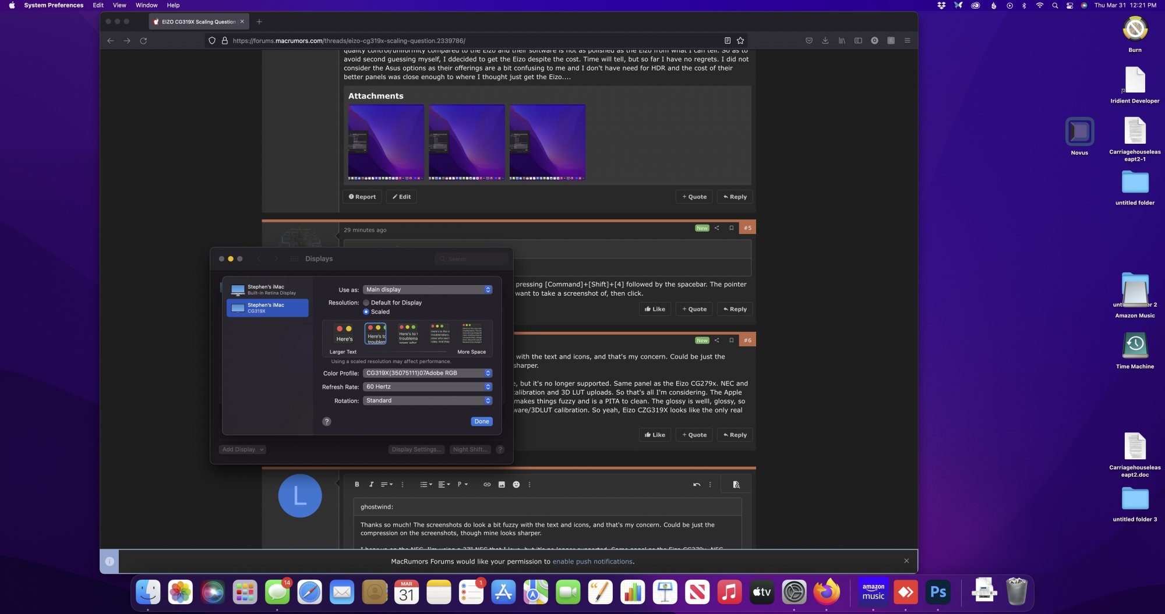This screenshot has width=1165, height=614.
Task: Follow the enable push notifications link
Action: tap(592, 562)
